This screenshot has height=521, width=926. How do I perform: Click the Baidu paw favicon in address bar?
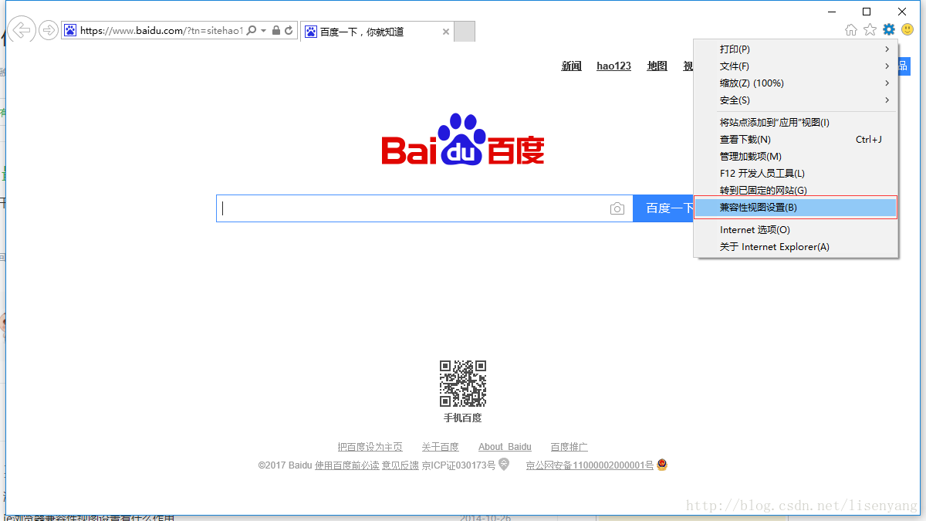point(70,31)
